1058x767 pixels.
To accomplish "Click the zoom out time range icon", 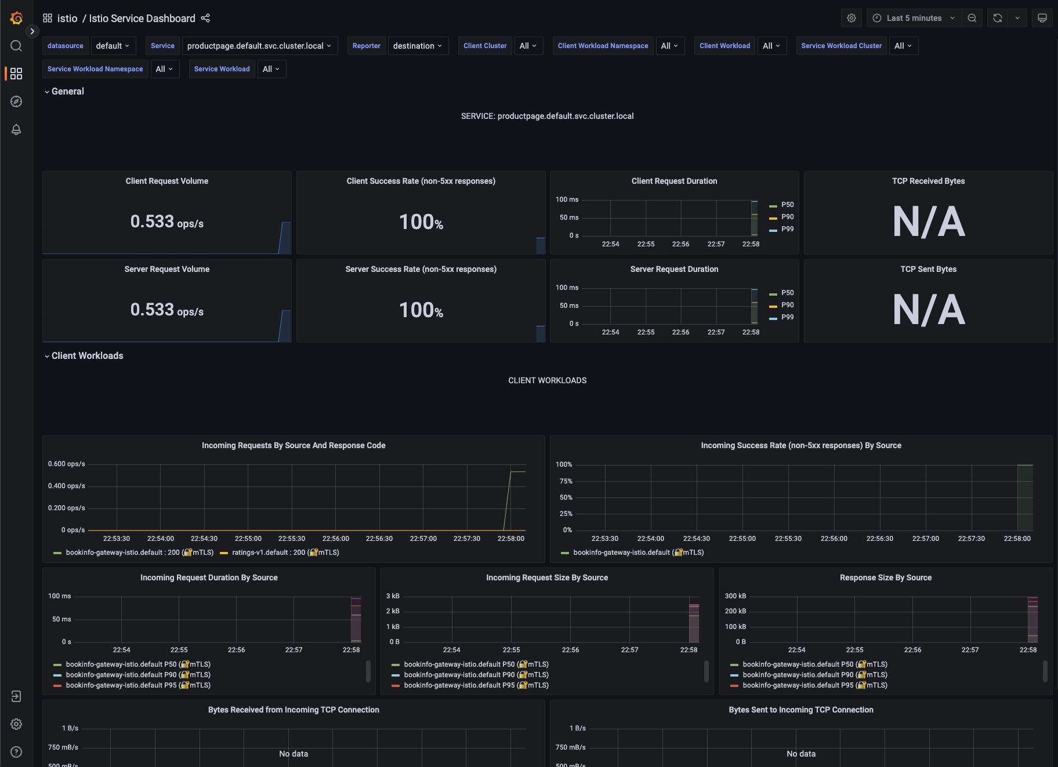I will (972, 18).
